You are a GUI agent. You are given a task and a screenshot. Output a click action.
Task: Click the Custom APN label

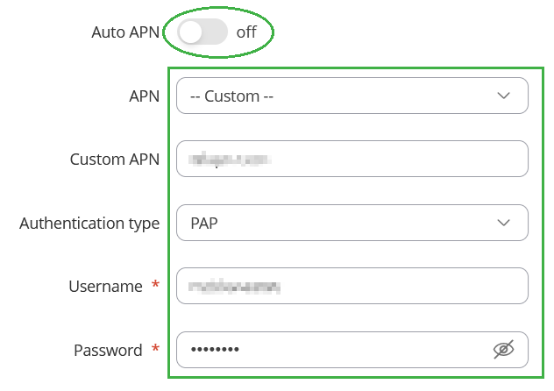click(x=114, y=160)
